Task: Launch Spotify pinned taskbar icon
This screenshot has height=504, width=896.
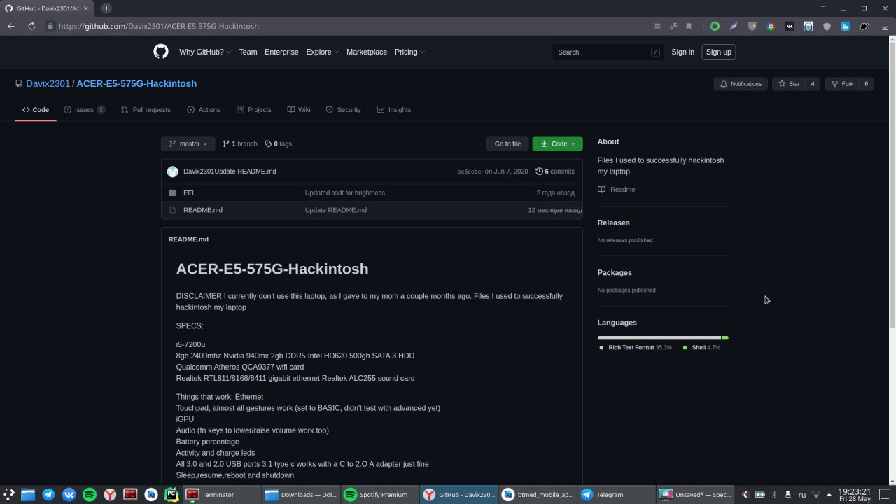Action: pos(90,495)
